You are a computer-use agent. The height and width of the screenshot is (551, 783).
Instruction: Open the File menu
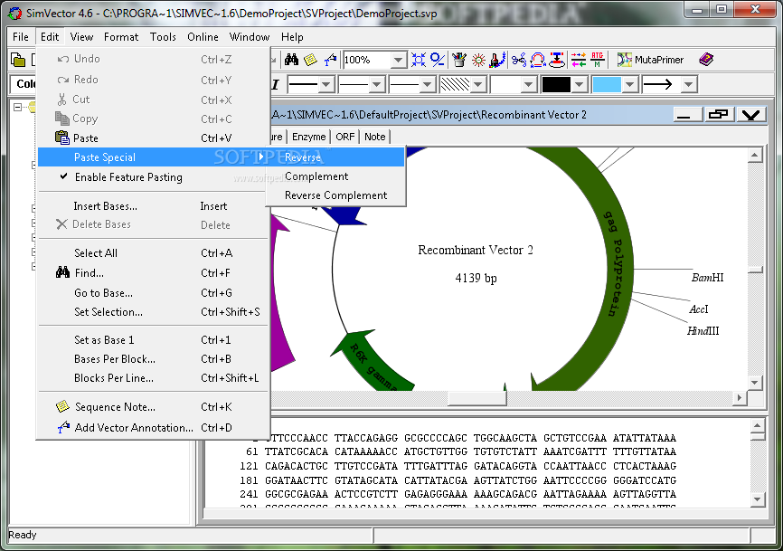click(21, 37)
